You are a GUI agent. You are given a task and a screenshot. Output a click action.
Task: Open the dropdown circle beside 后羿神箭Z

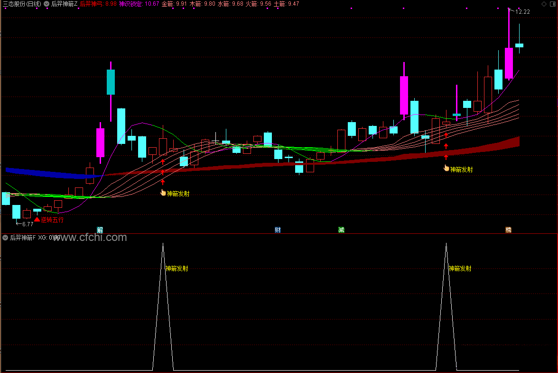46,4
